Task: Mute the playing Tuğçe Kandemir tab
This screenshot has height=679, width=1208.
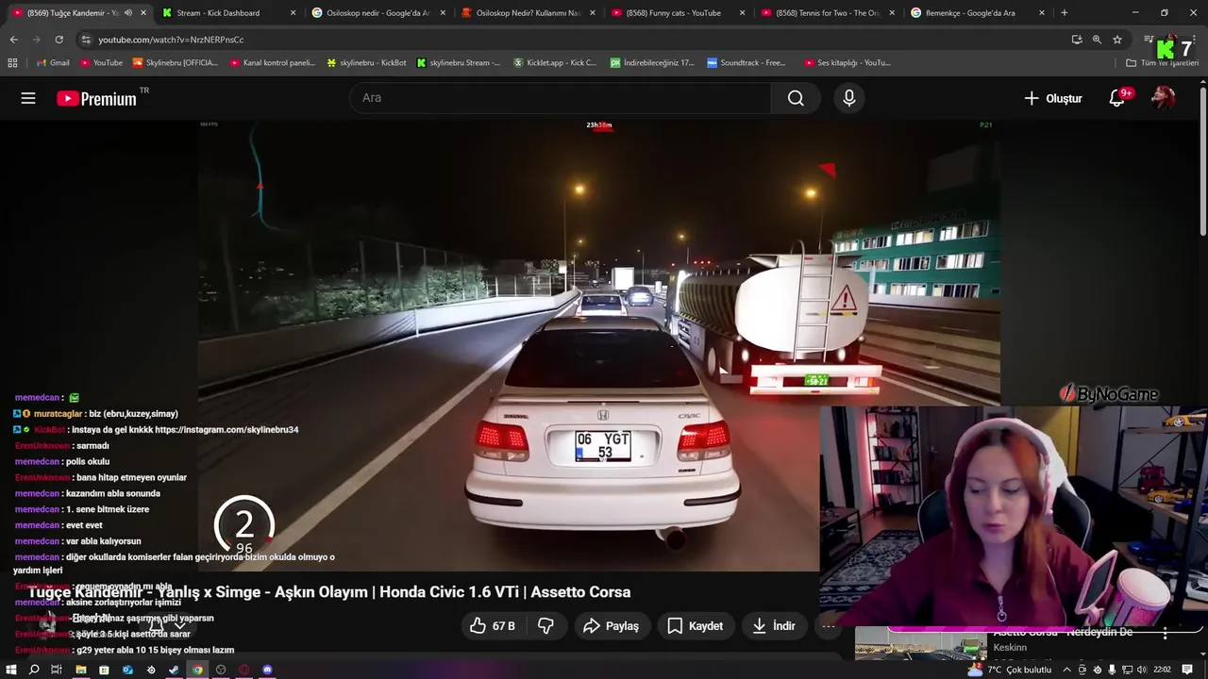Action: [x=128, y=13]
